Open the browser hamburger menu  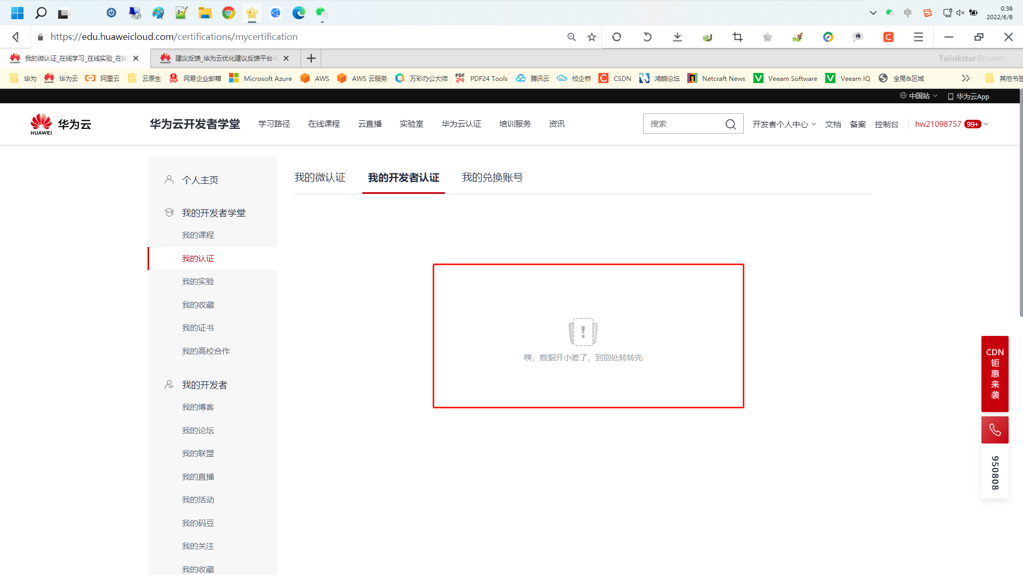tap(918, 37)
